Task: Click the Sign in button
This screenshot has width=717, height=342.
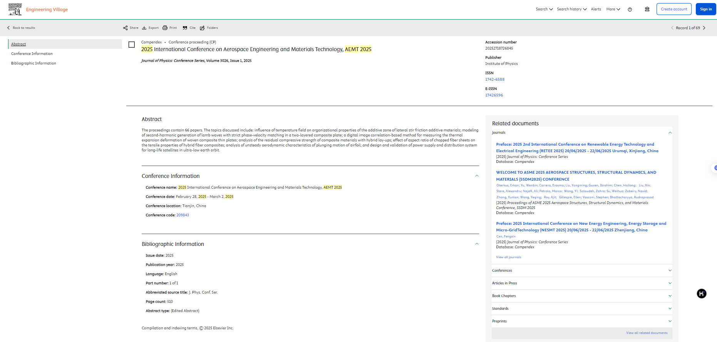Action: [705, 9]
